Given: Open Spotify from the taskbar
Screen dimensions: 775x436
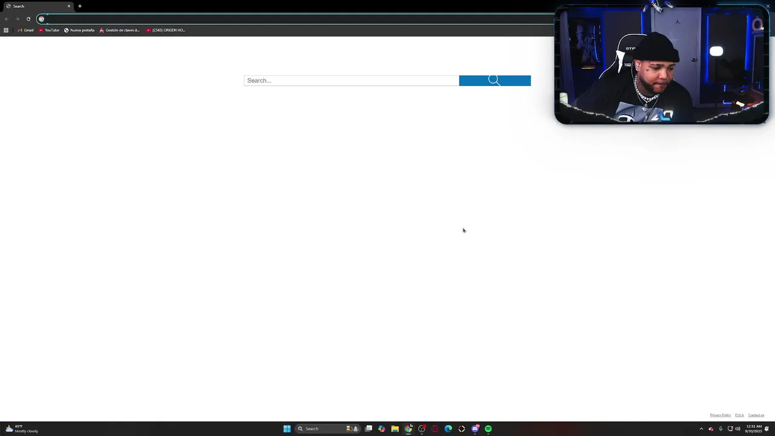Looking at the screenshot, I should coord(488,429).
